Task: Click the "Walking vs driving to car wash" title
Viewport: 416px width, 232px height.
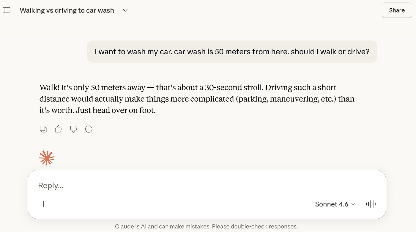Action: click(x=67, y=10)
